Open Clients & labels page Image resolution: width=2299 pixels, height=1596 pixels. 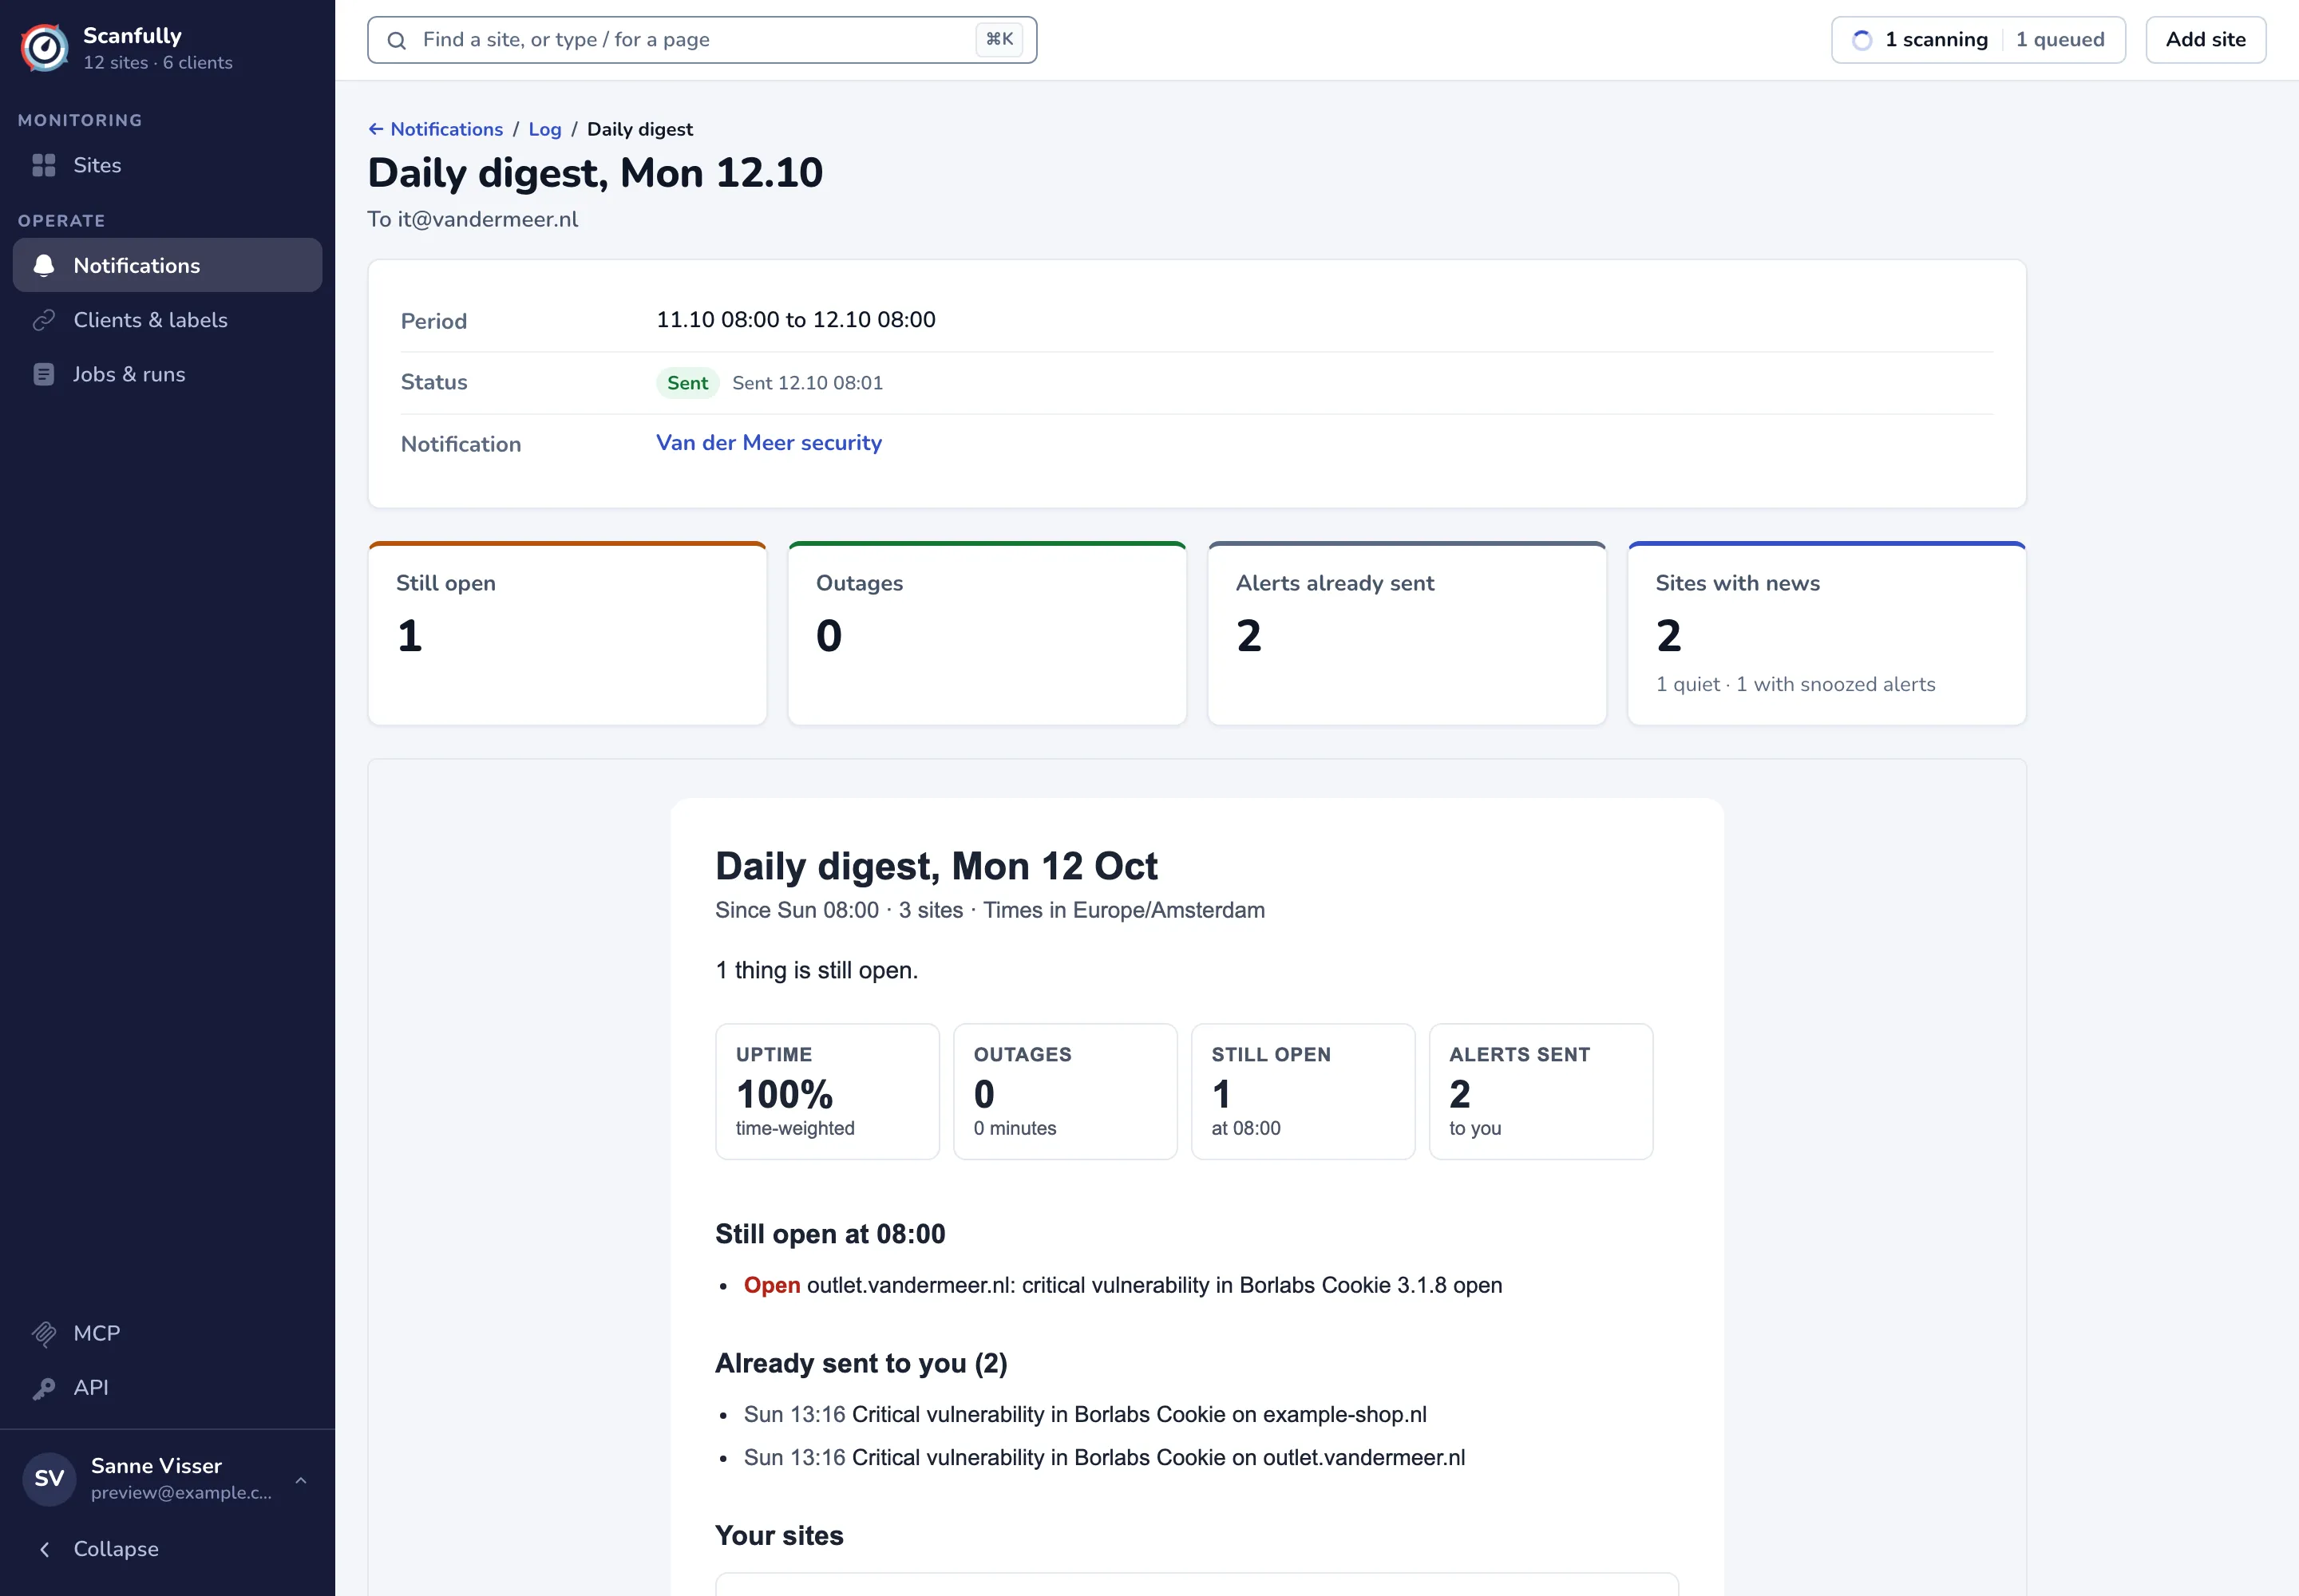(167, 320)
